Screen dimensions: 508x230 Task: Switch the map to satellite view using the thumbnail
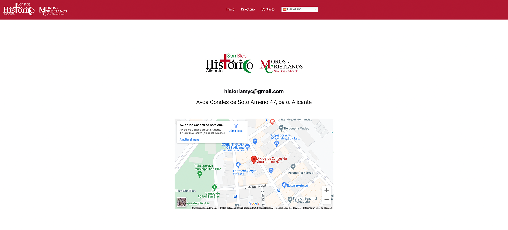[x=182, y=202]
